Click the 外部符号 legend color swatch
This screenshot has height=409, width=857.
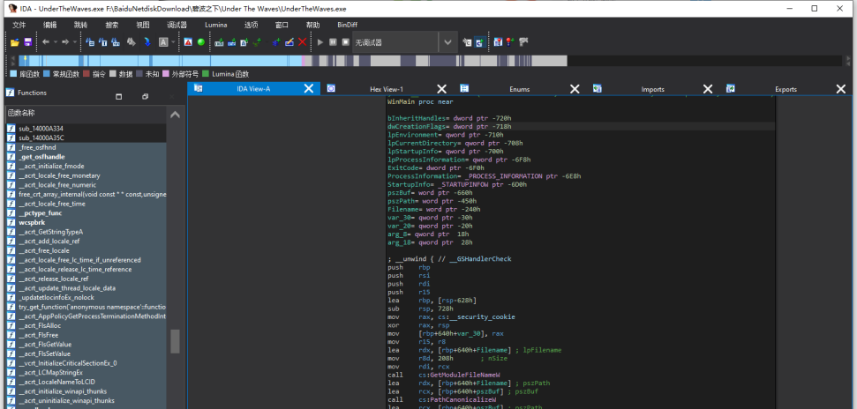pos(166,74)
